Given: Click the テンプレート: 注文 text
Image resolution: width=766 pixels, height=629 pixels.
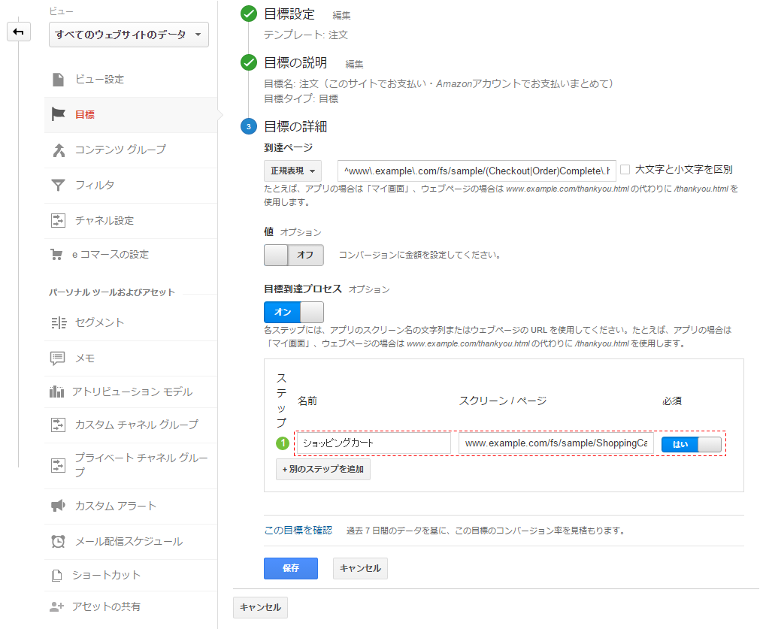Looking at the screenshot, I should [306, 35].
